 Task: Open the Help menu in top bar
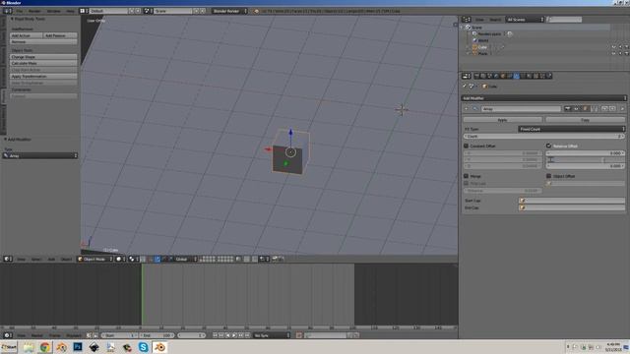tap(70, 11)
